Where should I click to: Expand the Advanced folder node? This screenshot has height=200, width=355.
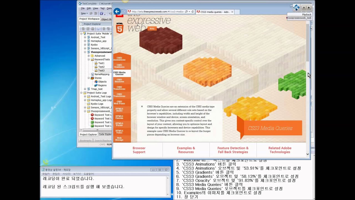pos(89,56)
